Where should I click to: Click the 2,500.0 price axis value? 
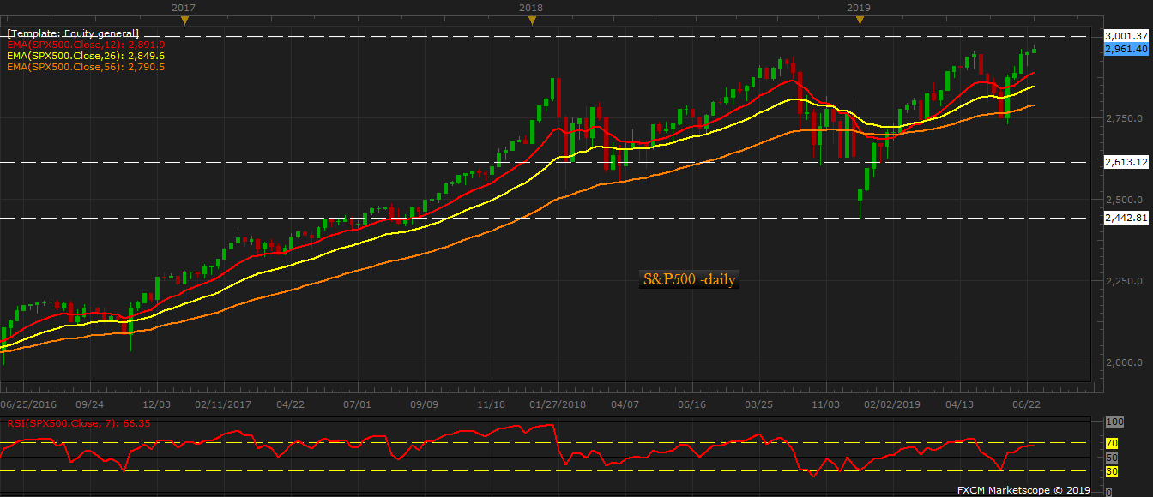pyautogui.click(x=1126, y=200)
